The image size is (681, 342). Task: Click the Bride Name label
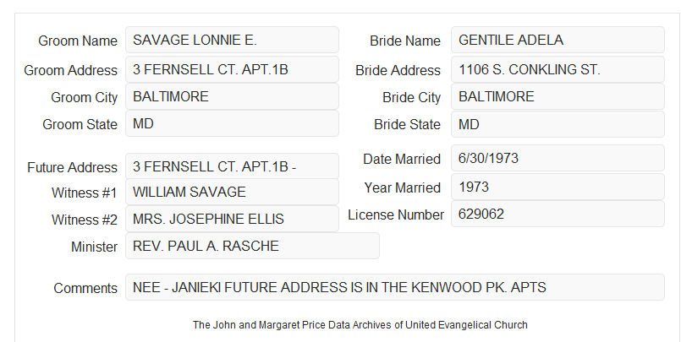405,41
